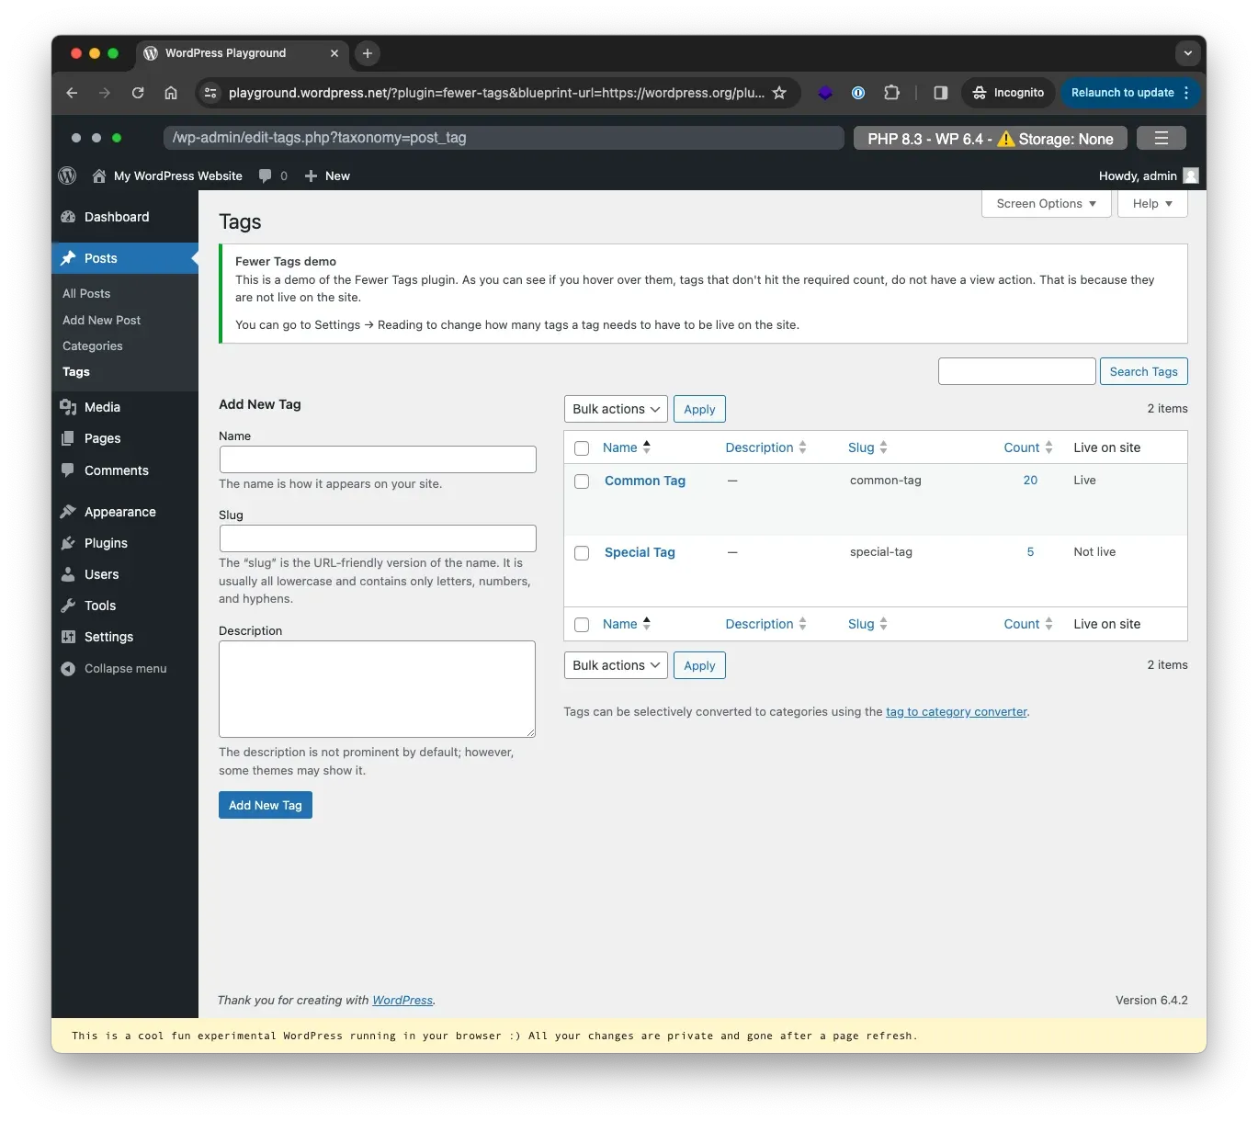
Task: Click the Media library icon in sidebar
Action: pos(69,406)
